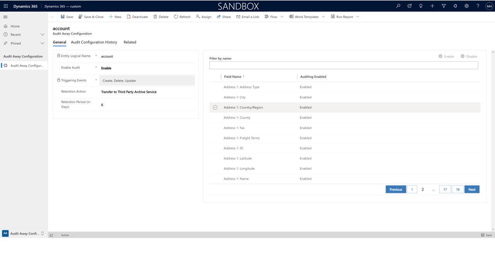Expand the Word Templates dropdown chevron
The height and width of the screenshot is (278, 495).
(x=323, y=17)
